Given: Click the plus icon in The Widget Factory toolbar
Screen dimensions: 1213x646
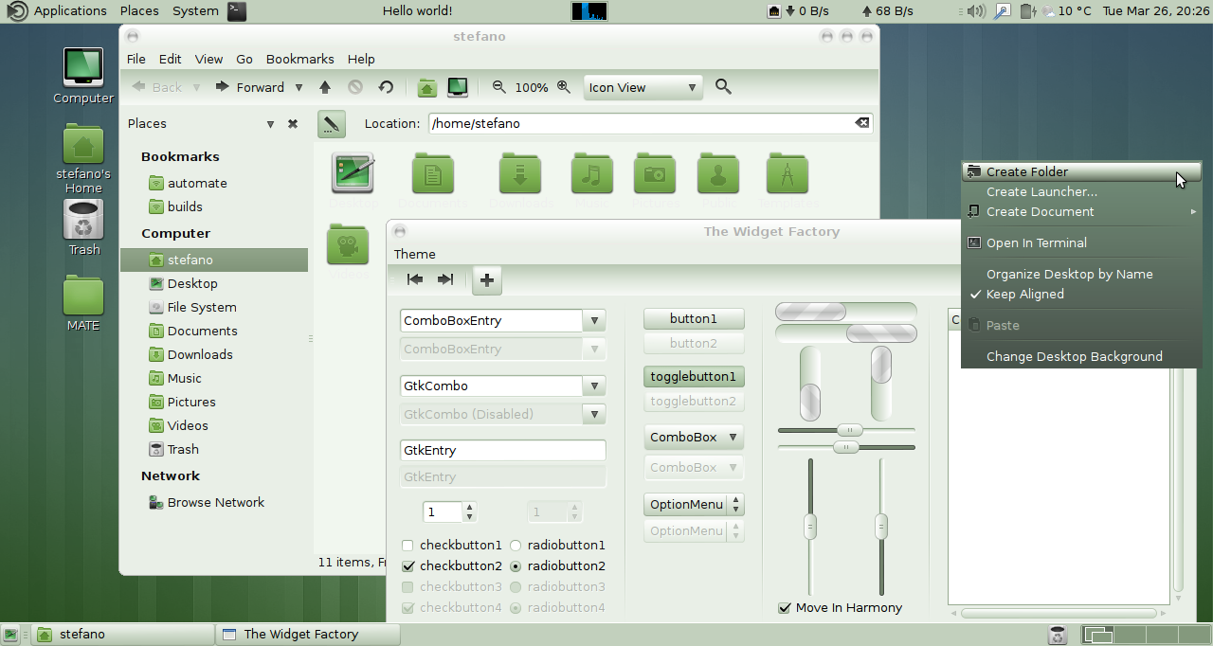Looking at the screenshot, I should tap(486, 280).
